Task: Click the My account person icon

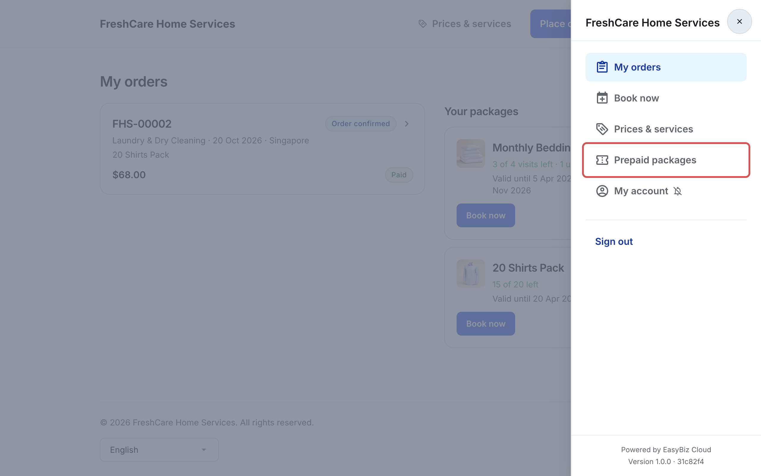Action: (602, 191)
